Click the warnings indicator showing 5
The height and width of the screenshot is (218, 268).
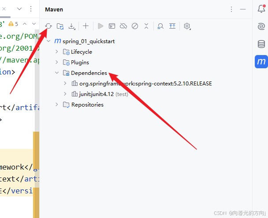click(x=13, y=24)
